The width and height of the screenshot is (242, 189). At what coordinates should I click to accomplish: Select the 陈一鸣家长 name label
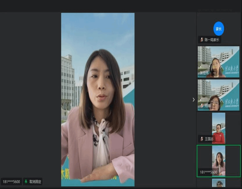212,40
